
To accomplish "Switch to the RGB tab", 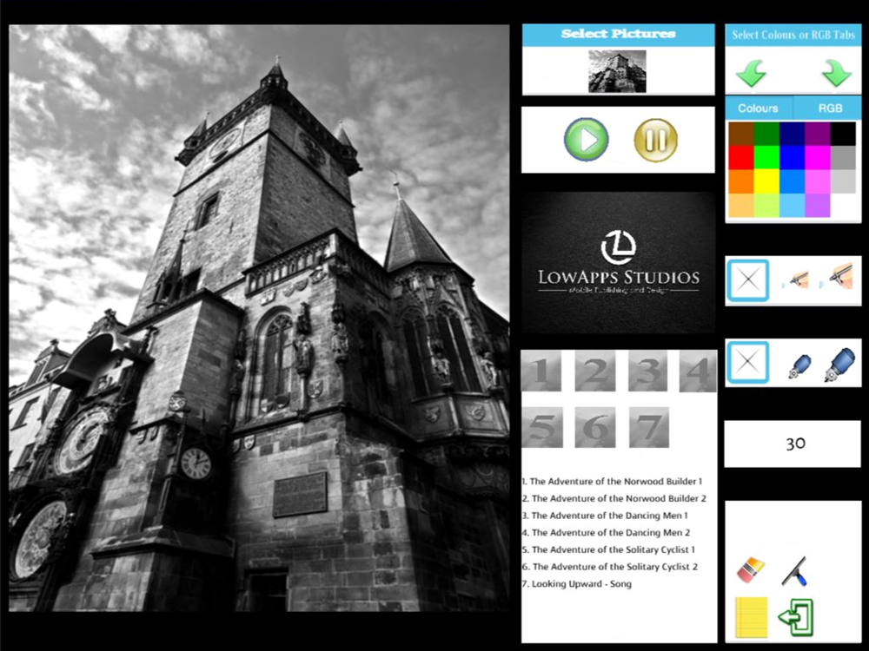I will (830, 108).
